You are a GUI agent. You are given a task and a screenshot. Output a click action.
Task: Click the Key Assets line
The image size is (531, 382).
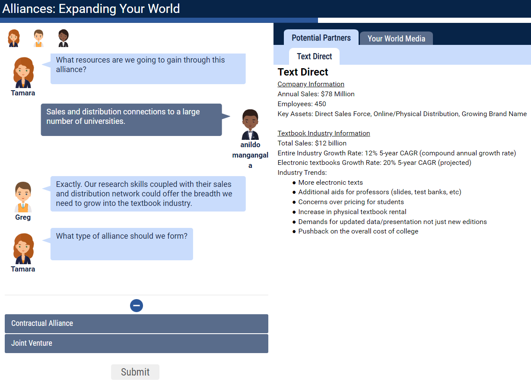point(402,114)
